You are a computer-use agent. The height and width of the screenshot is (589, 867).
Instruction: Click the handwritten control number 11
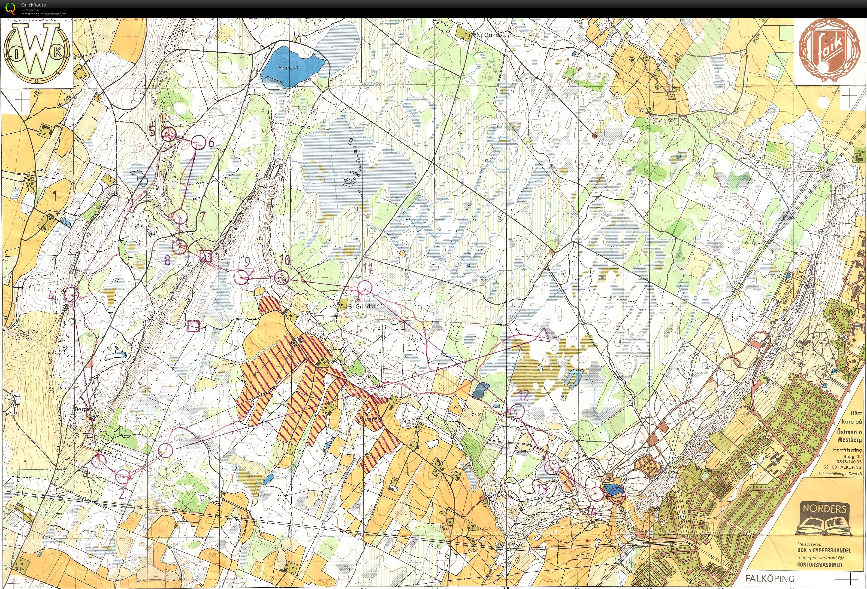click(367, 268)
